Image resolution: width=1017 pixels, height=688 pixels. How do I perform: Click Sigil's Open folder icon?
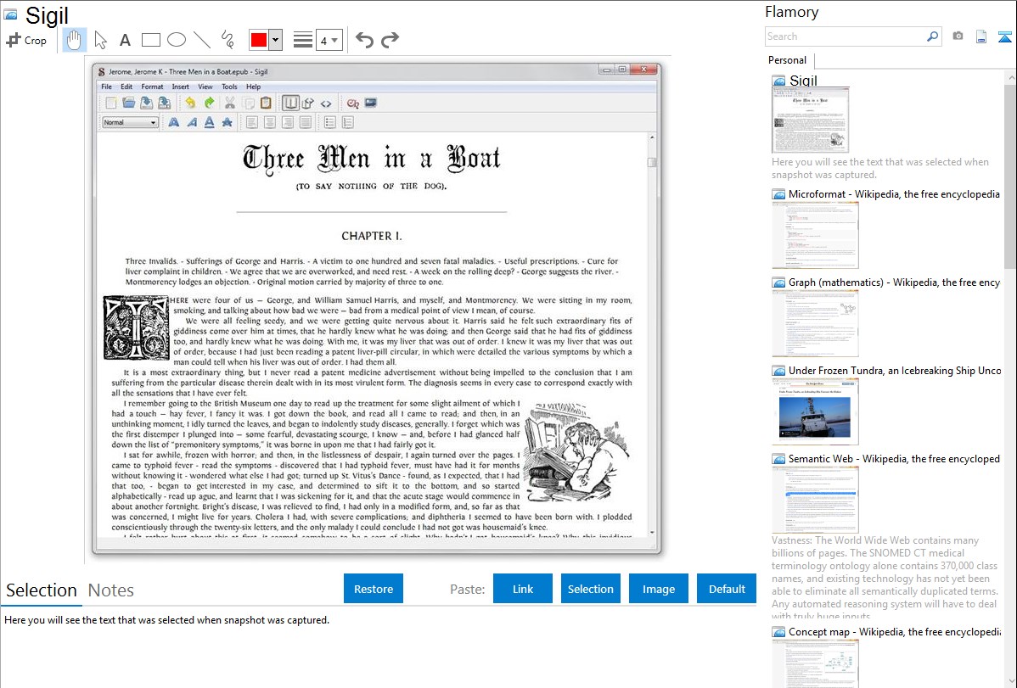pyautogui.click(x=128, y=103)
